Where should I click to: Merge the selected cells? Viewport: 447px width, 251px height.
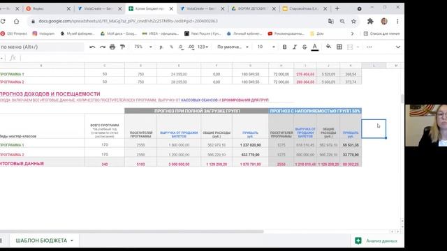point(350,47)
